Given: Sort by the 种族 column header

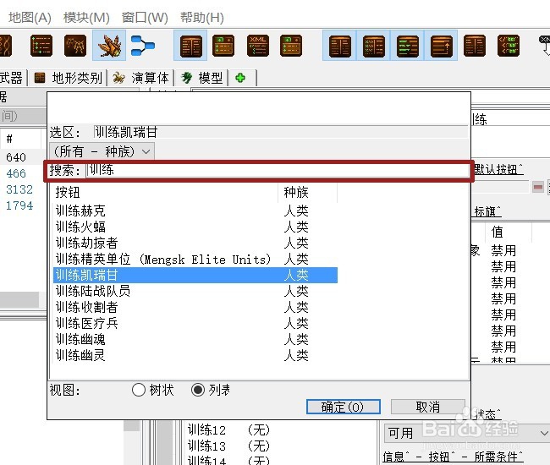Looking at the screenshot, I should (308, 192).
